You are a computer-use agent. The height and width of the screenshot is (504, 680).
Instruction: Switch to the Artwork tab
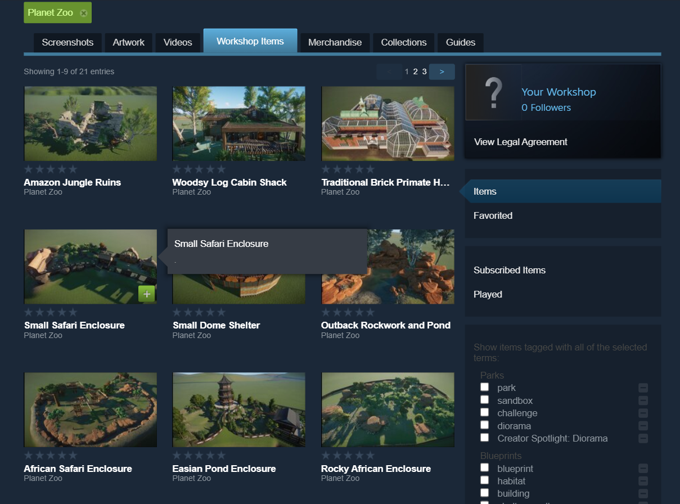pyautogui.click(x=129, y=43)
